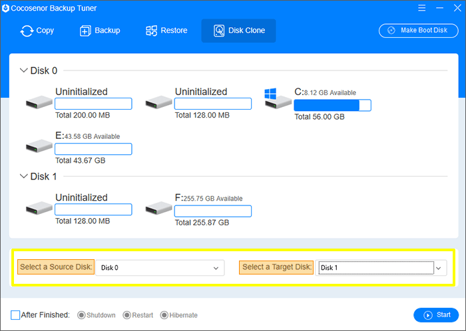Click the 'Cocosenor Backup Tuner' title text

(x=54, y=8)
